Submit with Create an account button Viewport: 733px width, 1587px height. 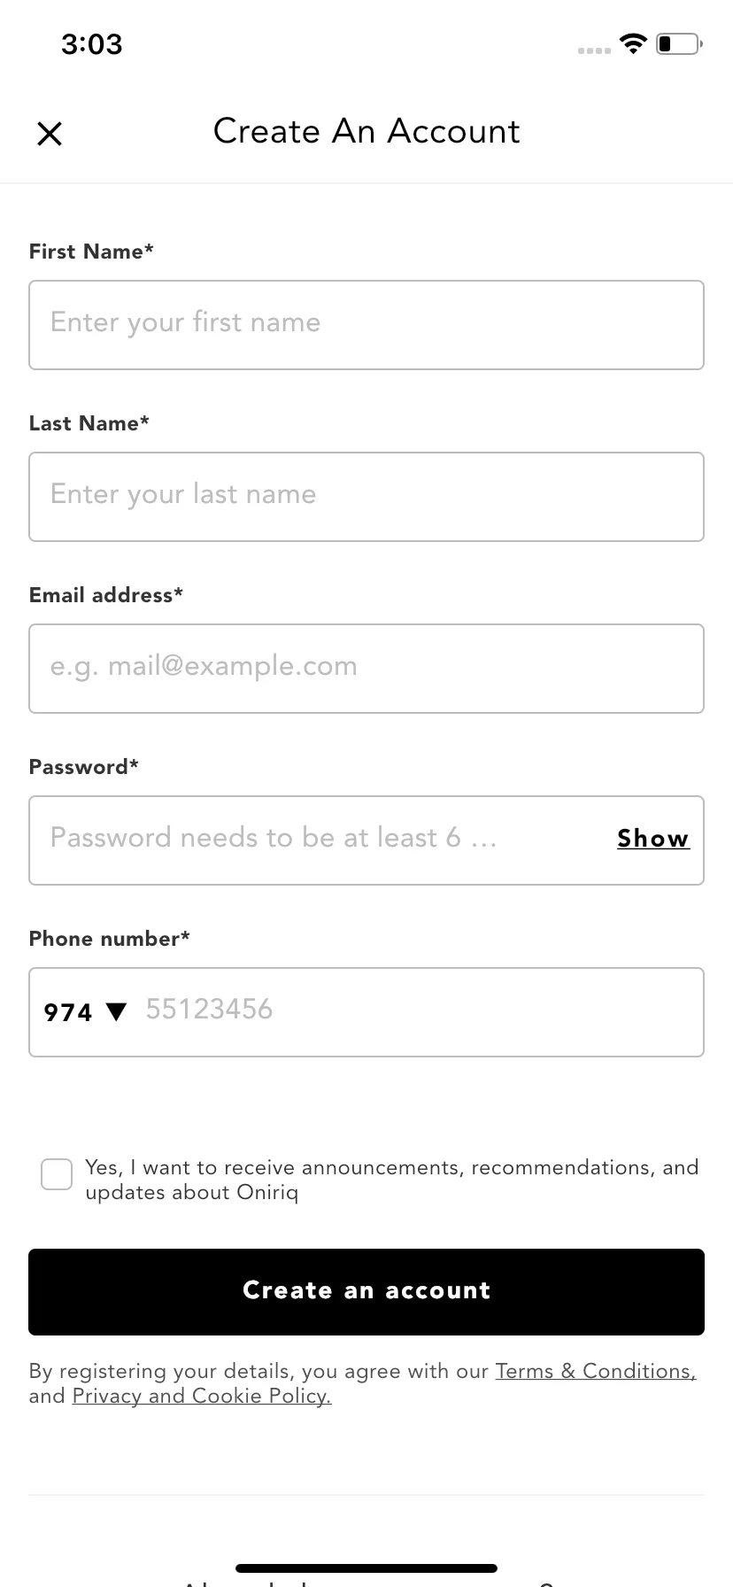click(x=366, y=1291)
